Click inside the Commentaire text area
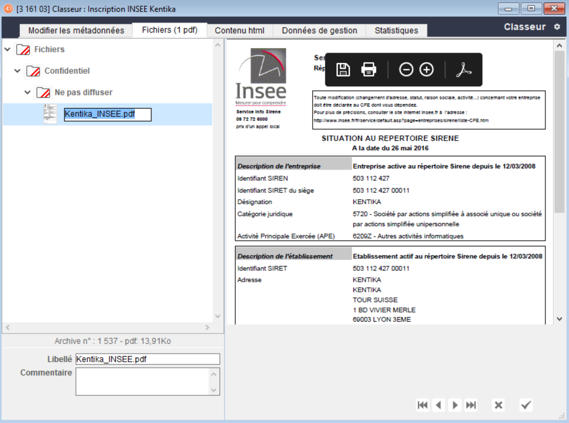This screenshot has width=569, height=423. (143, 382)
